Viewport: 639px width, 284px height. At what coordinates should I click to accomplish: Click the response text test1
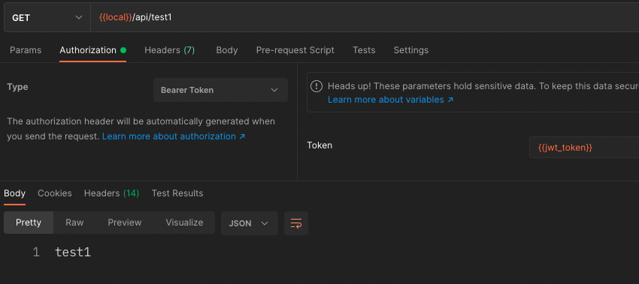click(x=73, y=253)
